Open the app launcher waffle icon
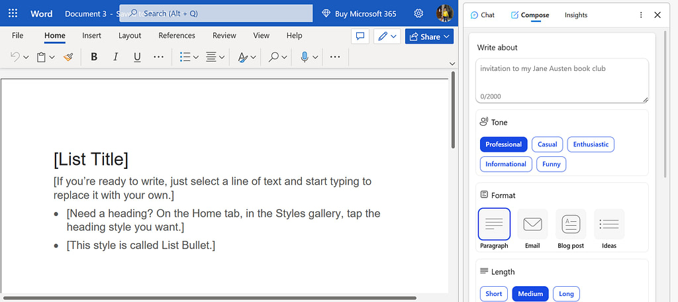 click(13, 13)
